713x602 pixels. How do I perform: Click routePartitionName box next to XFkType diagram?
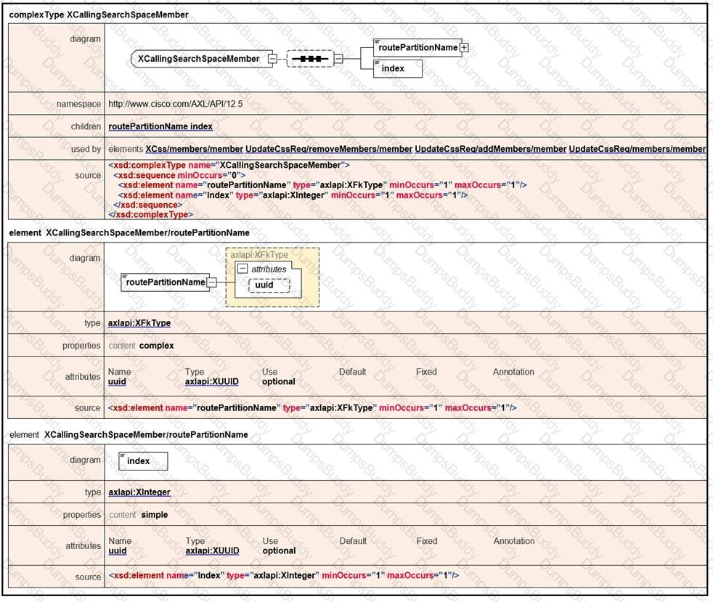pos(164,282)
